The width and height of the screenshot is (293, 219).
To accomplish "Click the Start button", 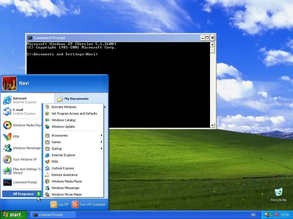I will coord(14,215).
